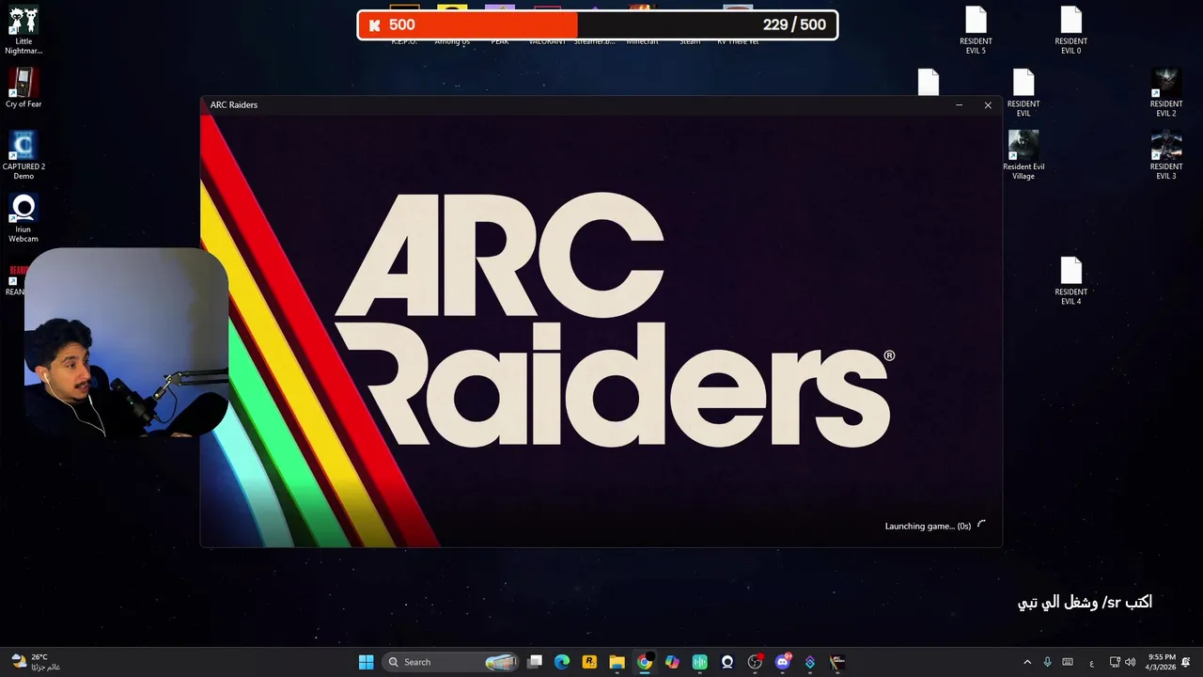Click the ARC Raiders window title
1203x677 pixels.
pos(234,104)
